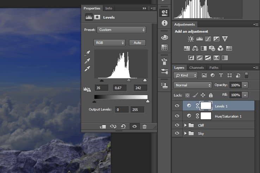Add a Color Balance adjustment
Viewport: 260px width, 173px height.
(x=195, y=48)
